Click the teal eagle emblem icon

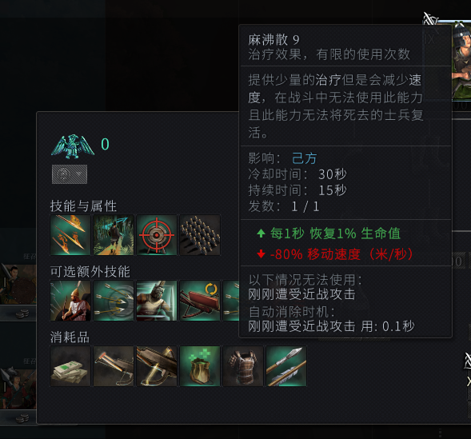[x=73, y=146]
